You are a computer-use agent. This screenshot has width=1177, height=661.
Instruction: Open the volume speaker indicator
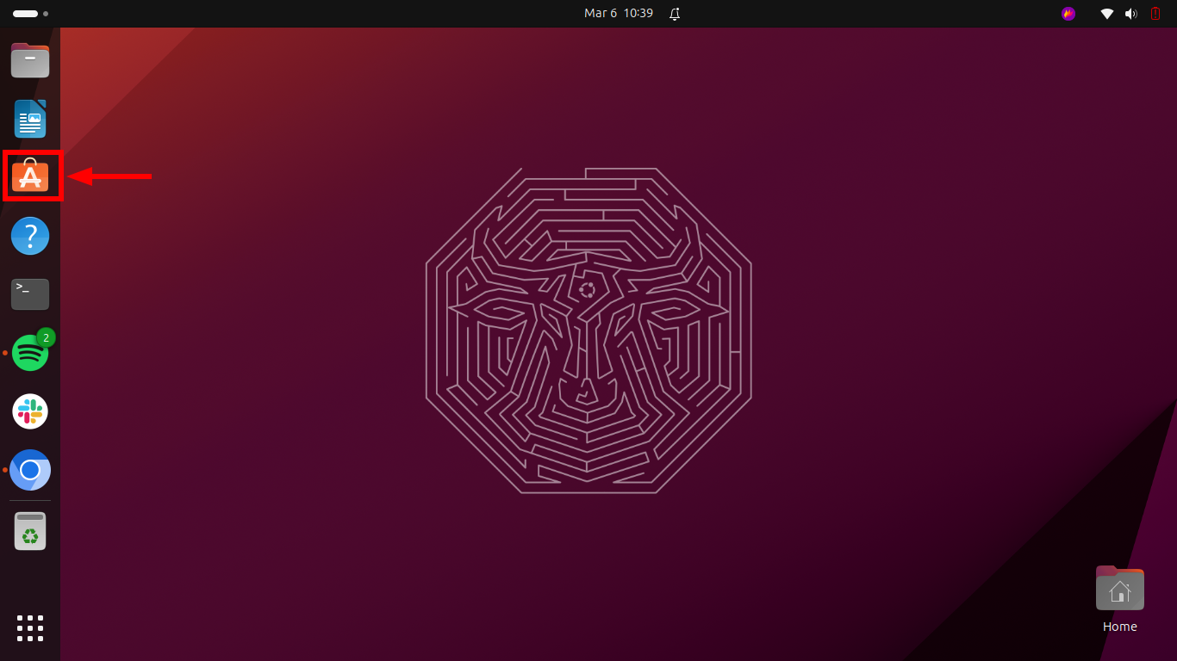point(1131,14)
